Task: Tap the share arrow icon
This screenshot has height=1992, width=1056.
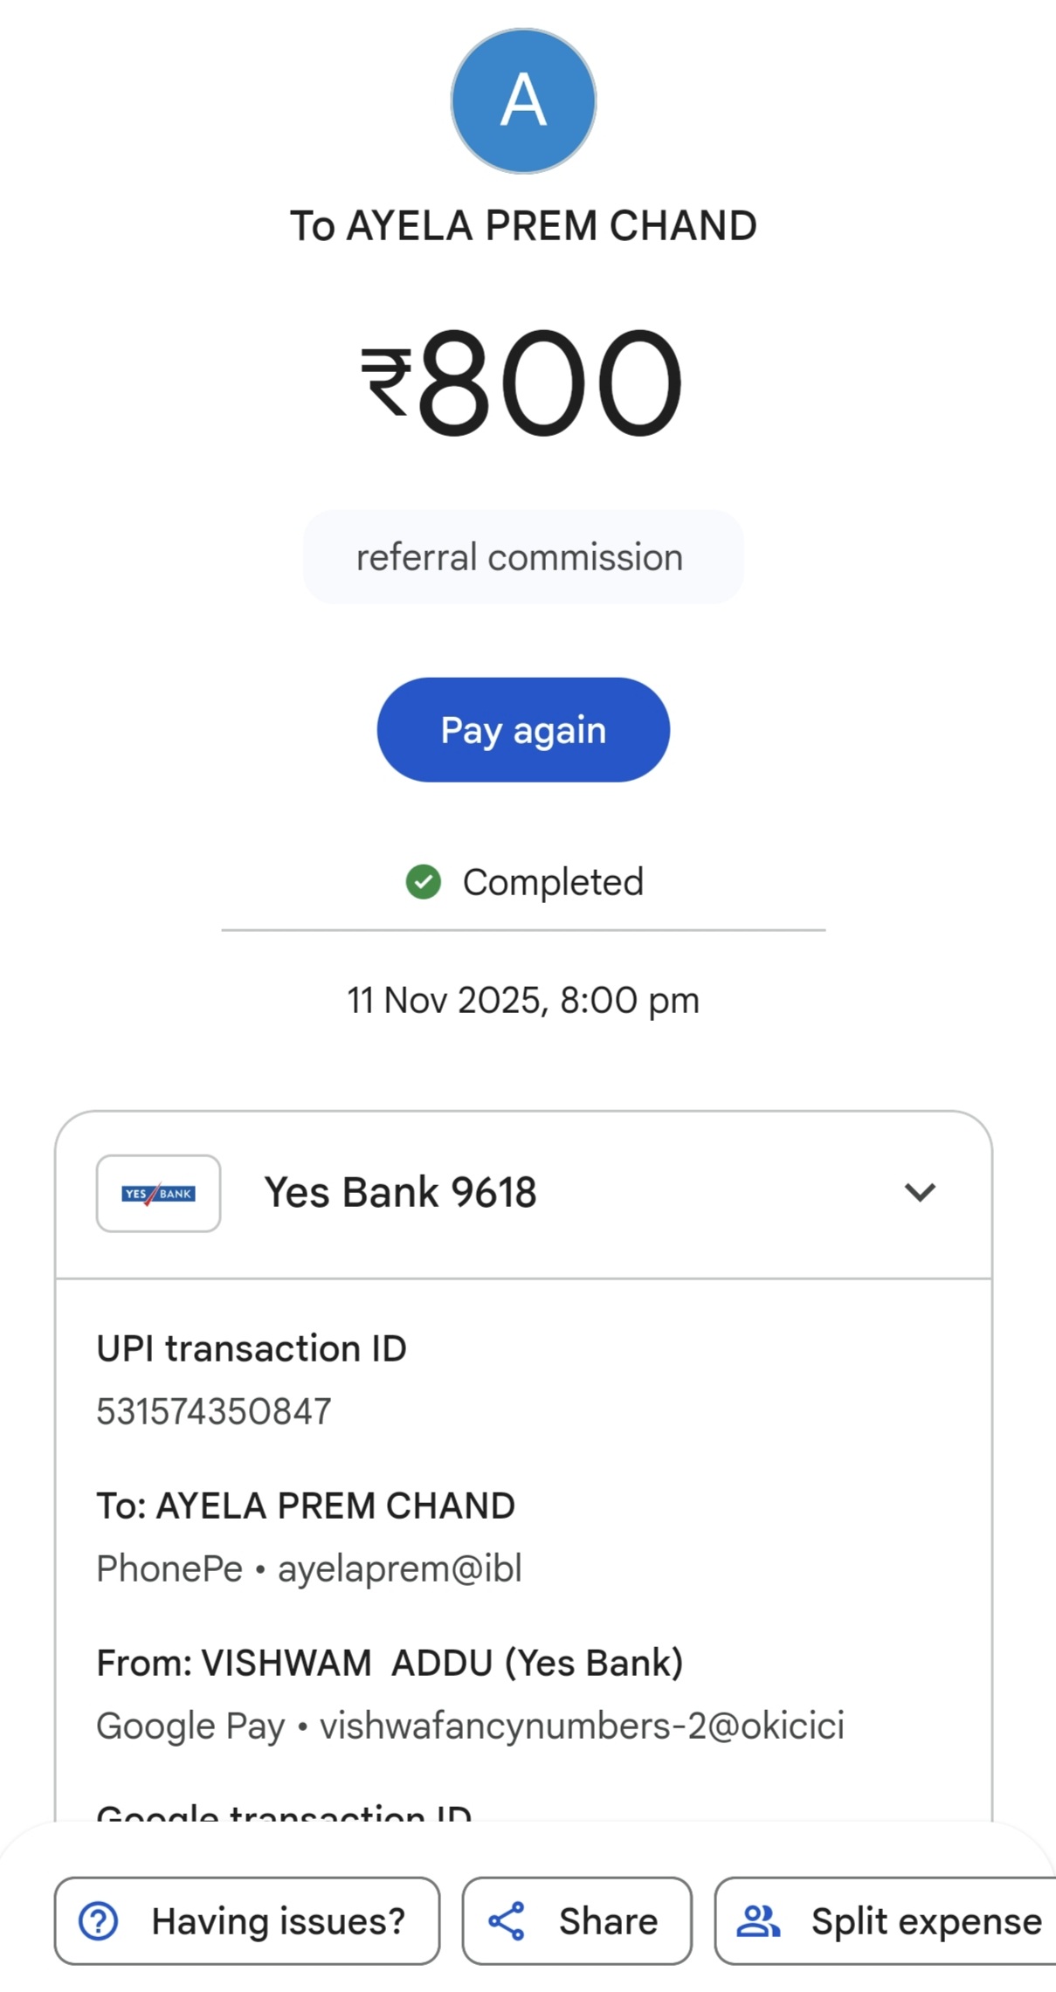Action: click(507, 1921)
